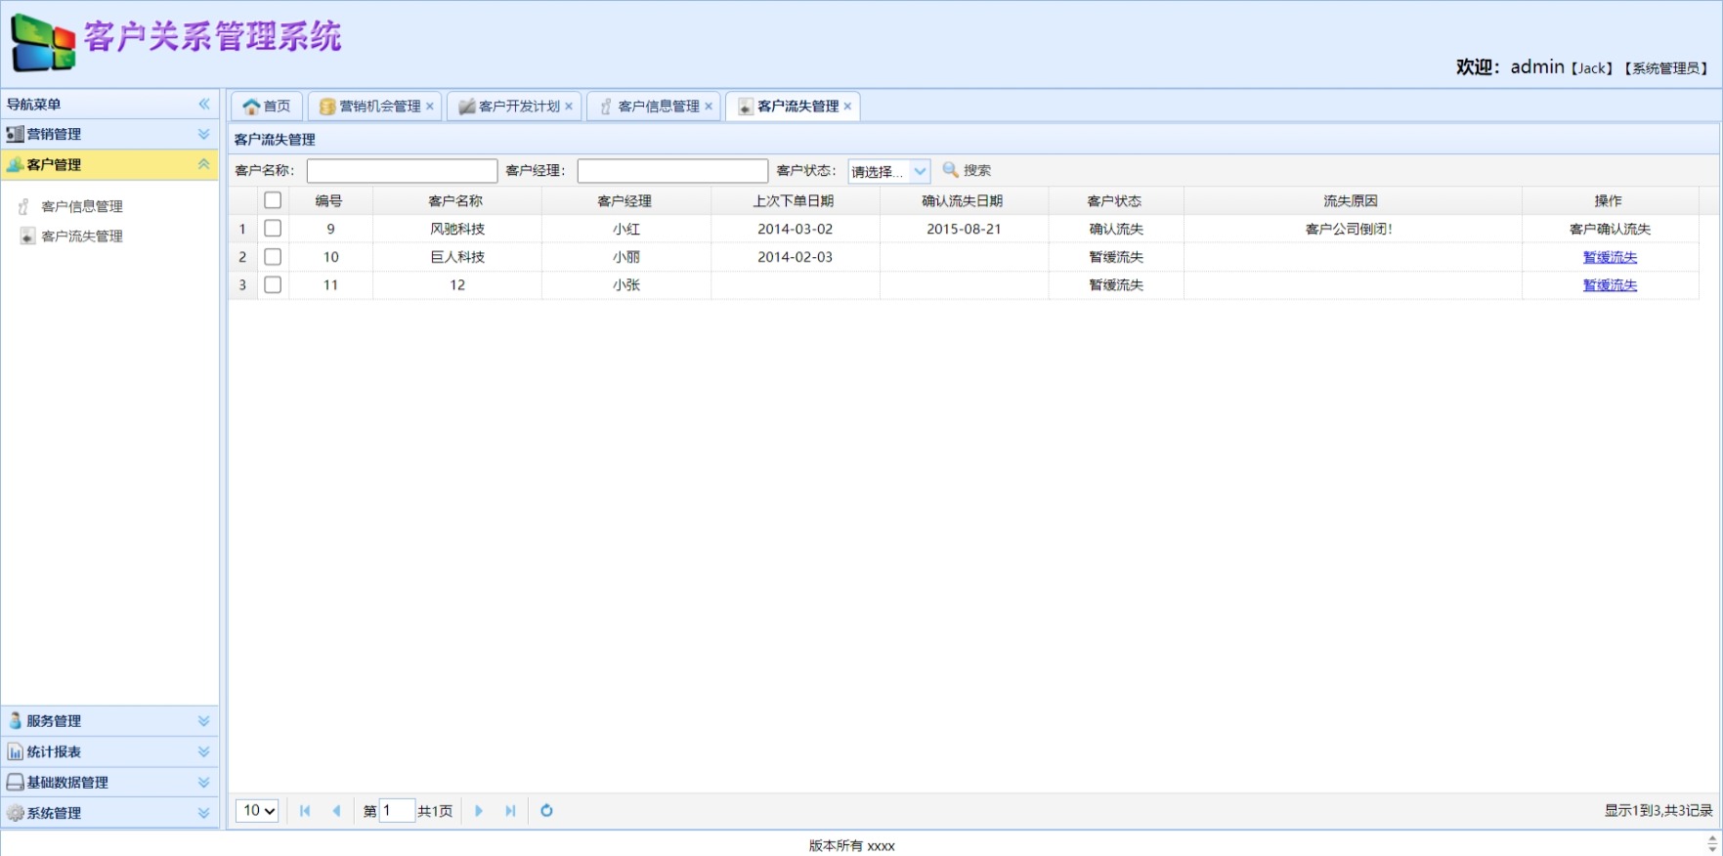Refresh the customer loss table

(x=546, y=810)
